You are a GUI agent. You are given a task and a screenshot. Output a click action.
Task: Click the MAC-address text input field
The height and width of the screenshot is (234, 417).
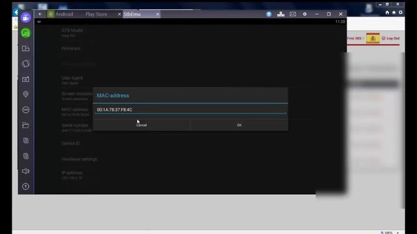(x=190, y=110)
